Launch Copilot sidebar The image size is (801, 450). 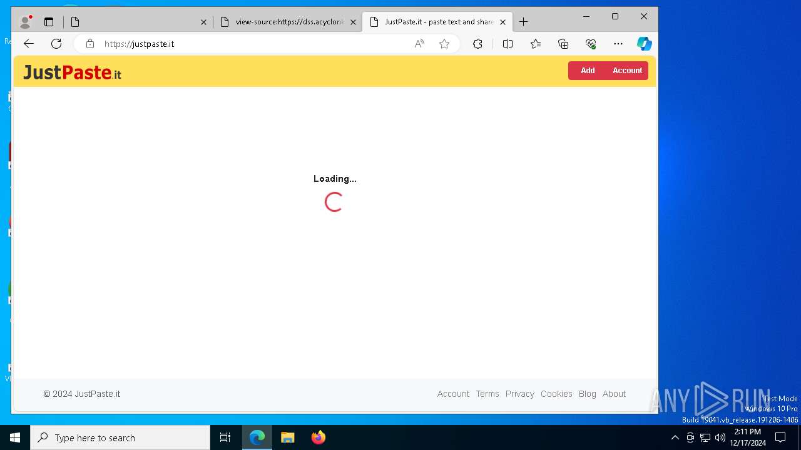(645, 44)
